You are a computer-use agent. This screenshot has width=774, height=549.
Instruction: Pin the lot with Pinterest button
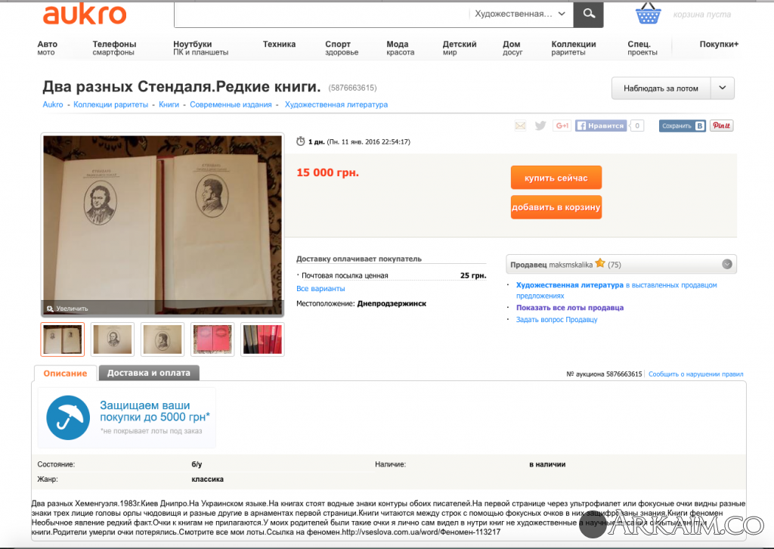(x=722, y=126)
